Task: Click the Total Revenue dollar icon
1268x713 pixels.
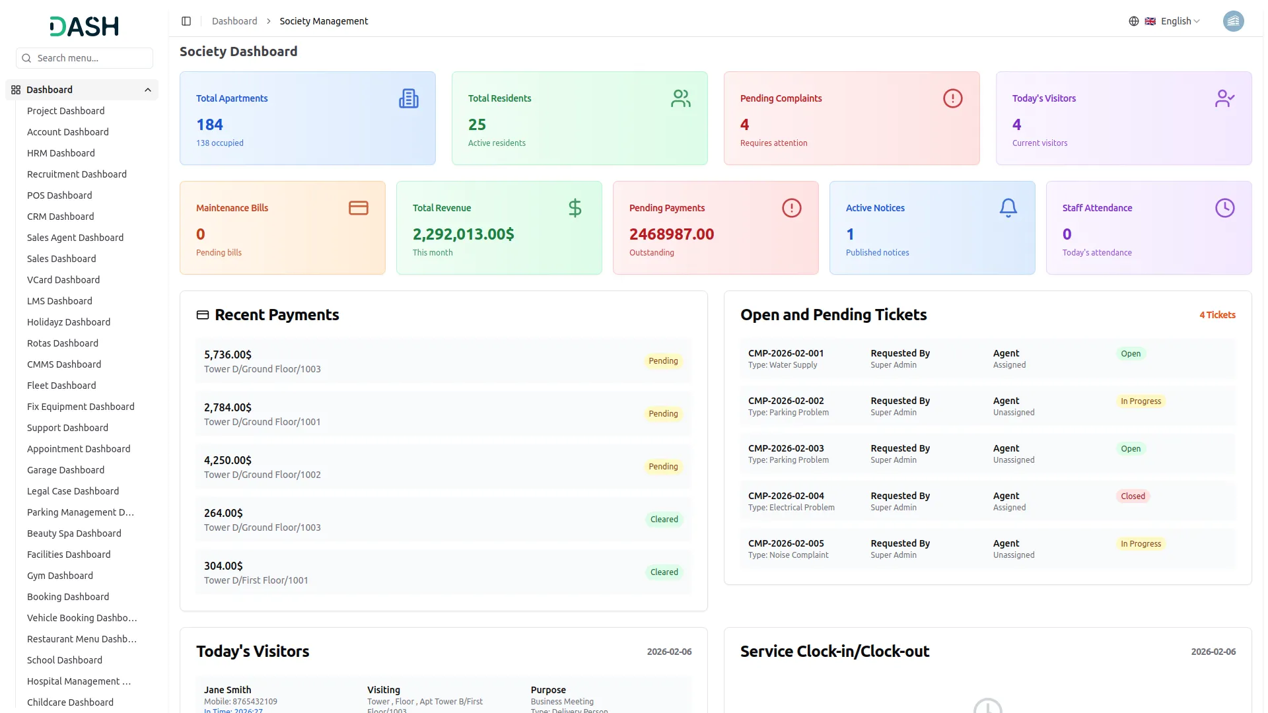Action: (x=575, y=208)
